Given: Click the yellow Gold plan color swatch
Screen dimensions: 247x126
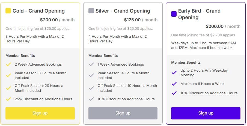Looking at the screenshot, I should (x=8, y=11).
